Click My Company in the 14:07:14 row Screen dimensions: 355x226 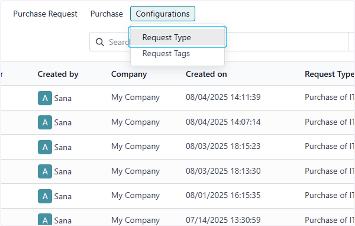135,122
